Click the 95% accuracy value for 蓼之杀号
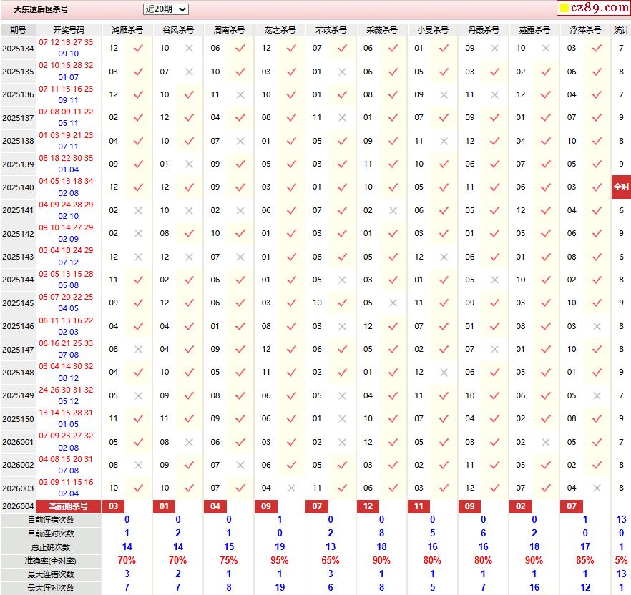Image resolution: width=631 pixels, height=595 pixels. (x=279, y=561)
